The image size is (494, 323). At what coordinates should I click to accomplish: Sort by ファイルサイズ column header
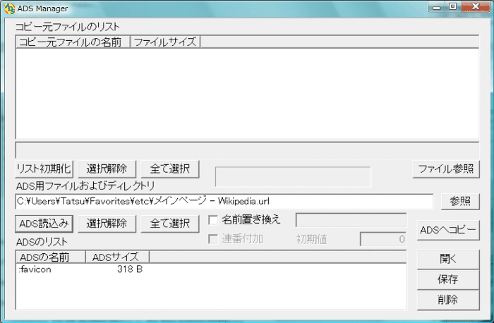coord(165,42)
